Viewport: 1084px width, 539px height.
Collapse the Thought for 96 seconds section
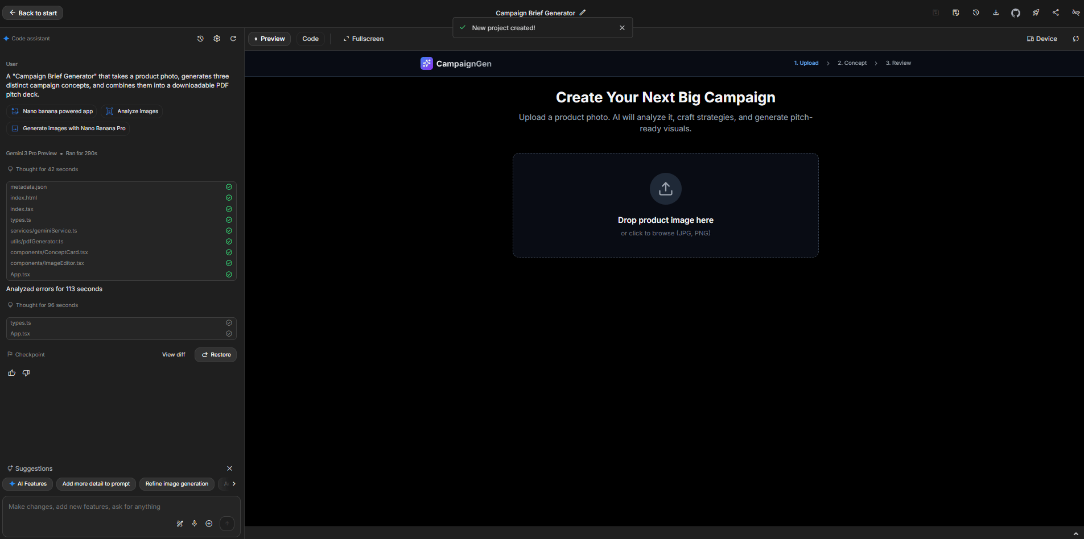coord(46,305)
